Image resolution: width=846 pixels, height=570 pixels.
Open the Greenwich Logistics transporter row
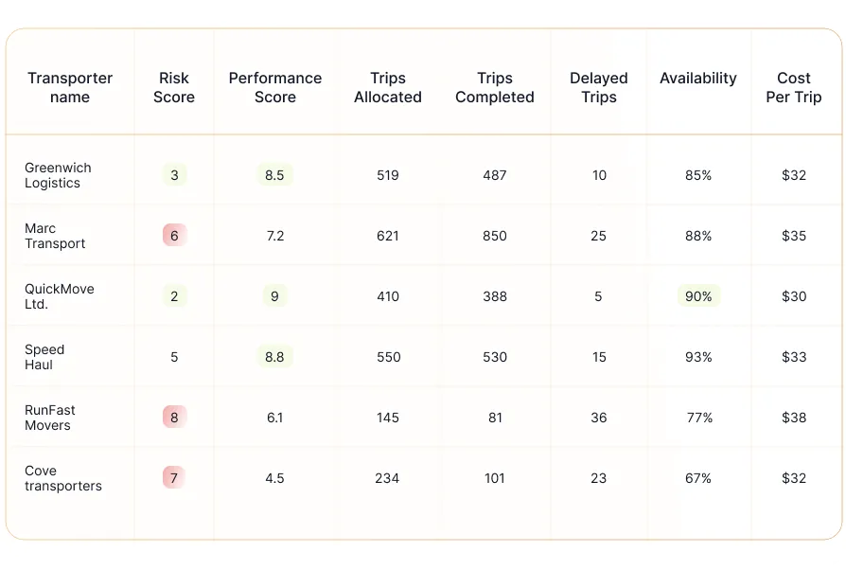point(58,175)
